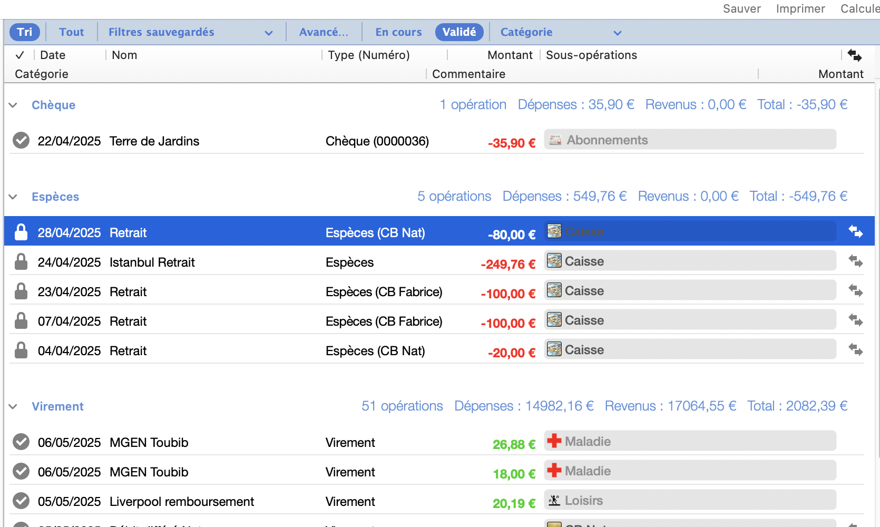
Task: Click the lock icon on Istanbul Retrait row
Action: coord(21,261)
